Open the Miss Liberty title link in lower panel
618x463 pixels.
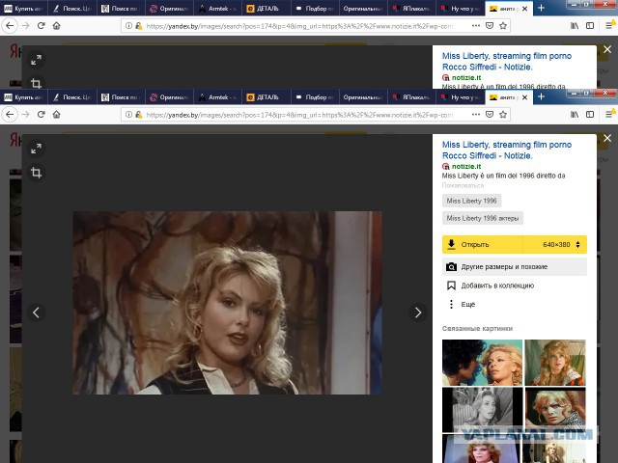click(x=506, y=150)
